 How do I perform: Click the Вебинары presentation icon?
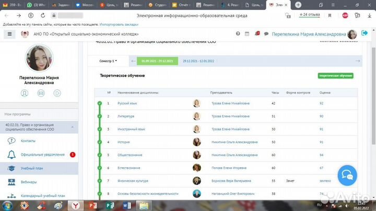(x=11, y=182)
